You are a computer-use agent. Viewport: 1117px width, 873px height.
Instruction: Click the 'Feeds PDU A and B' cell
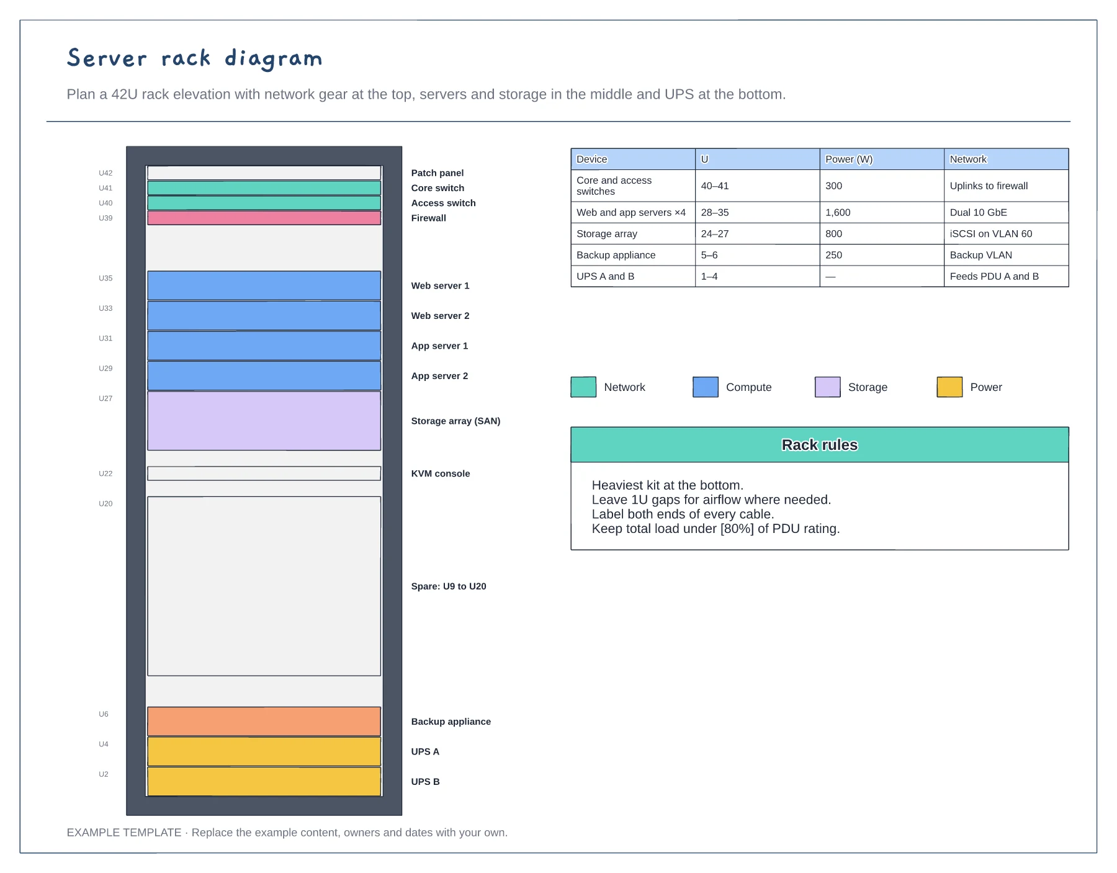coord(1007,276)
